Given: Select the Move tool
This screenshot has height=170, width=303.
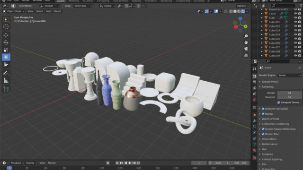Looking at the screenshot, I should click(x=6, y=35).
